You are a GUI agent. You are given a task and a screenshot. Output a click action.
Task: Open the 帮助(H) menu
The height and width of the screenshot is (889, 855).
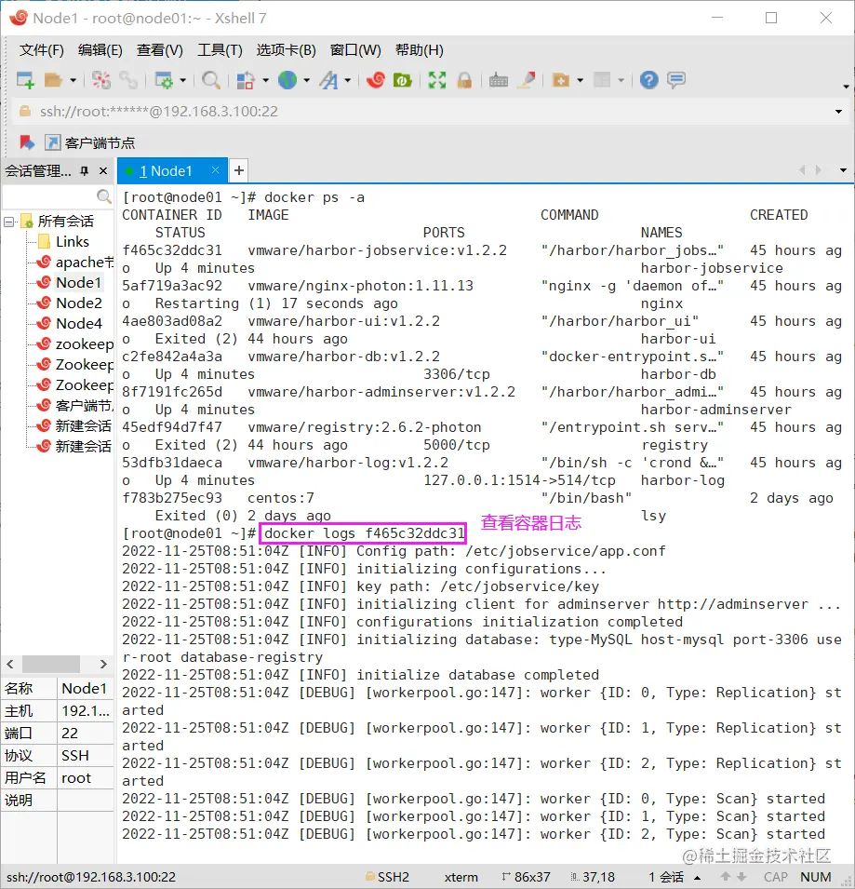click(x=420, y=50)
